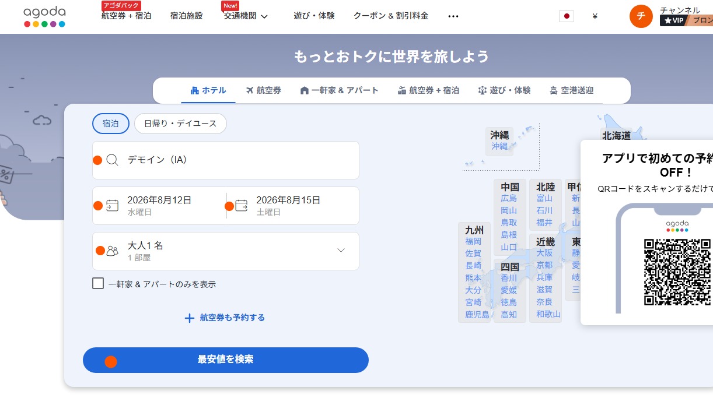
Task: Switch to the 遊び・体験 search tab
Action: click(504, 90)
